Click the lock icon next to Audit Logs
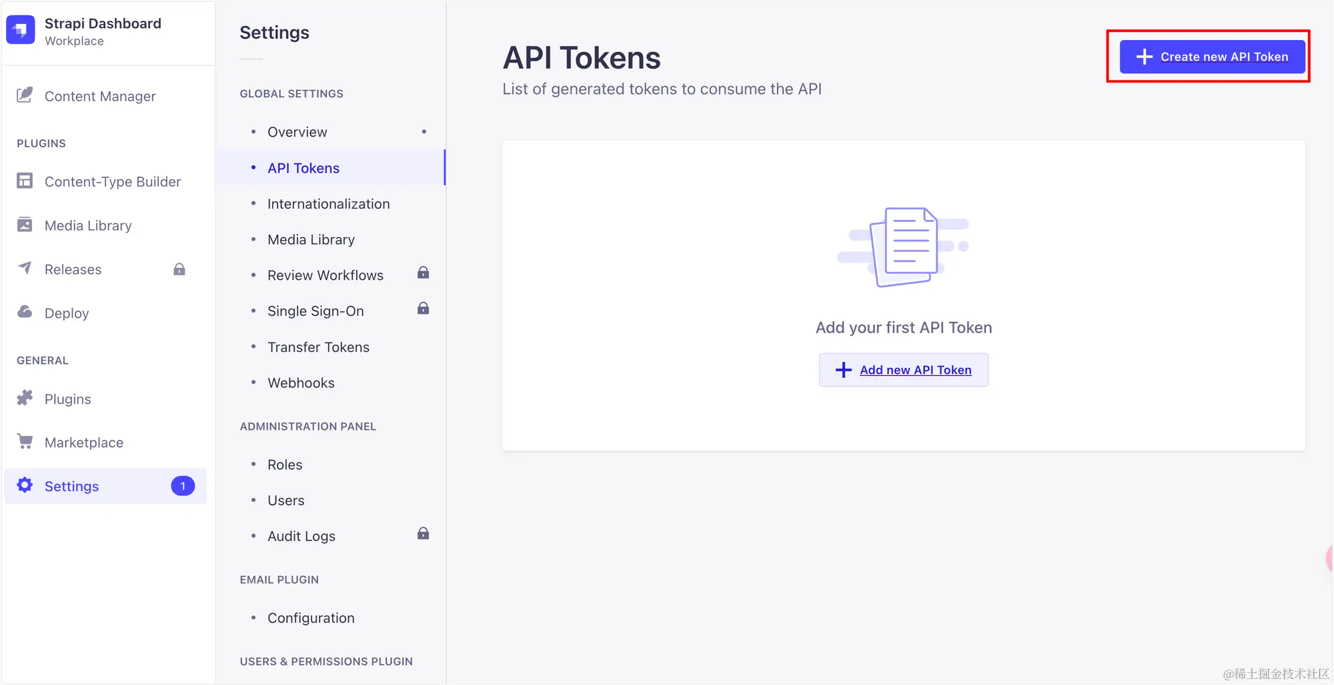 [x=423, y=534]
